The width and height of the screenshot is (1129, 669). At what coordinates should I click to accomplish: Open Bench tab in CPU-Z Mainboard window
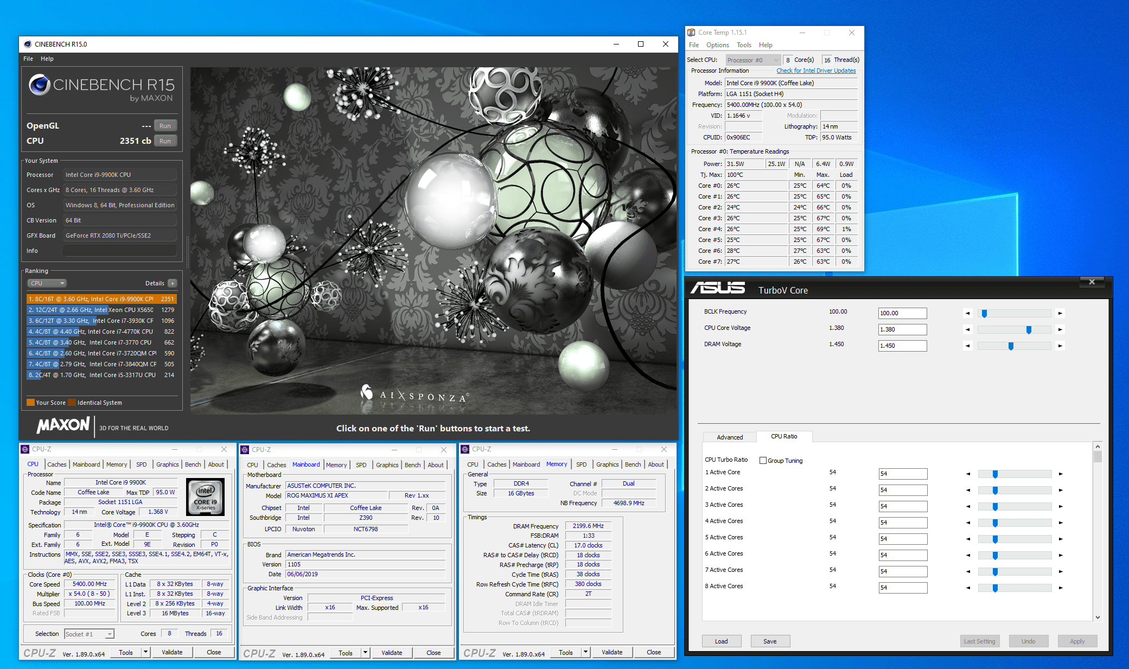[412, 465]
